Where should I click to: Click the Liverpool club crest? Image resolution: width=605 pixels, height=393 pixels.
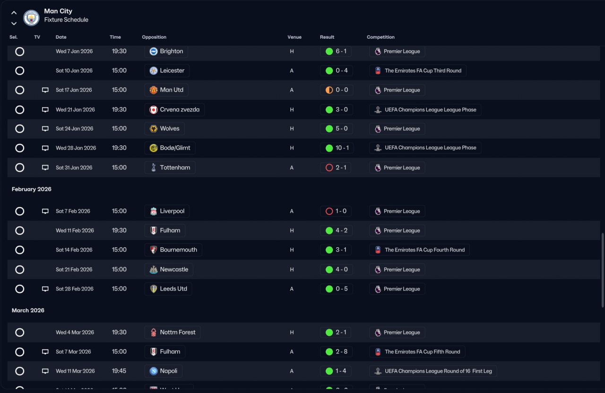(154, 211)
